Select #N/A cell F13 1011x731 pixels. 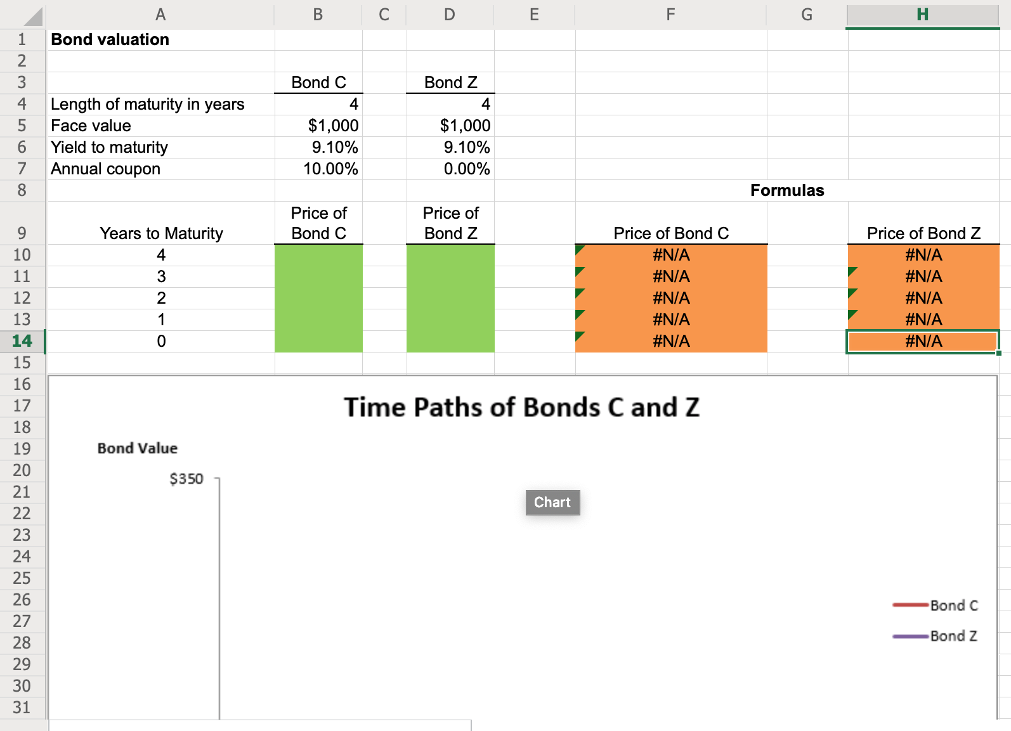coord(671,320)
